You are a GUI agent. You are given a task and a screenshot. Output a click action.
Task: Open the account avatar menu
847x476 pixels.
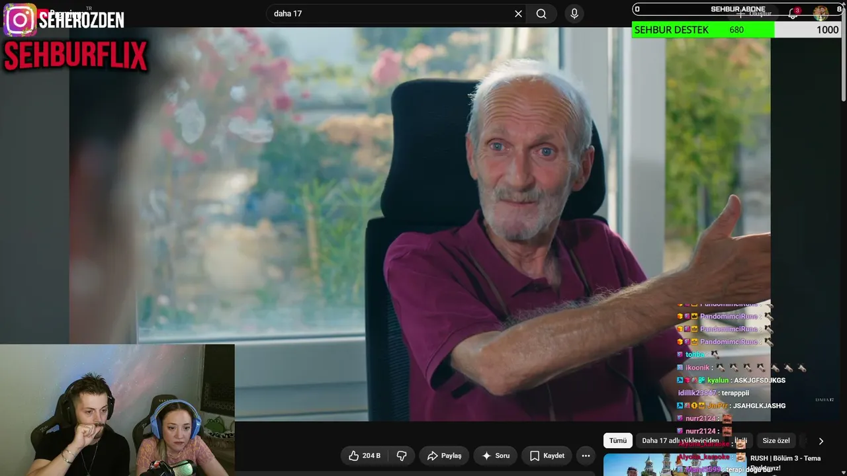[x=821, y=13]
